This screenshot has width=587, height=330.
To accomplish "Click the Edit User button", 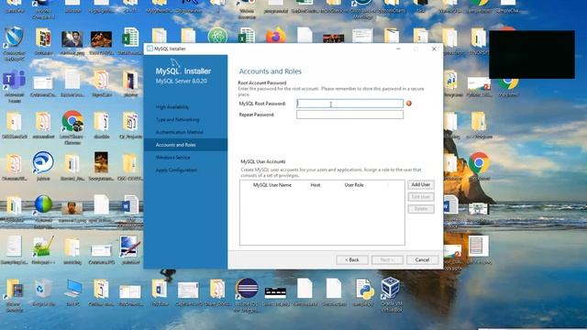I will point(421,197).
